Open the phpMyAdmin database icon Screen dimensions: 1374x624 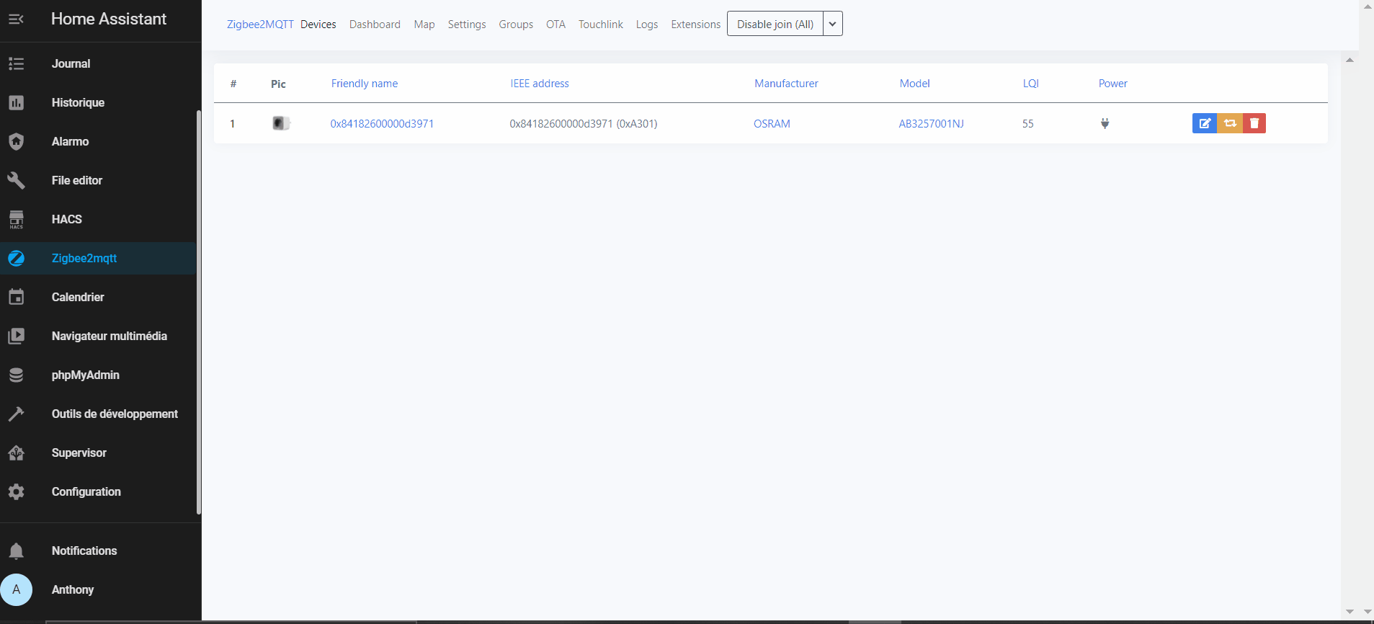[16, 375]
